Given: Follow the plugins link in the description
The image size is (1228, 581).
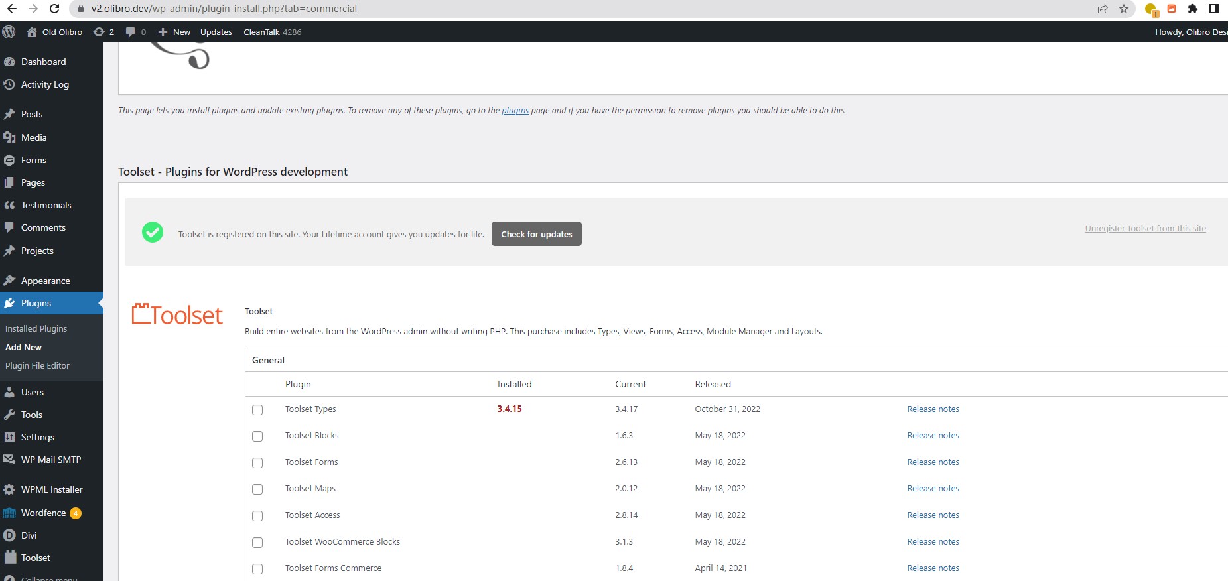Looking at the screenshot, I should coord(515,111).
